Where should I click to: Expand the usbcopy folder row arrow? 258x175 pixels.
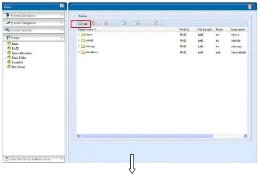(x=79, y=46)
